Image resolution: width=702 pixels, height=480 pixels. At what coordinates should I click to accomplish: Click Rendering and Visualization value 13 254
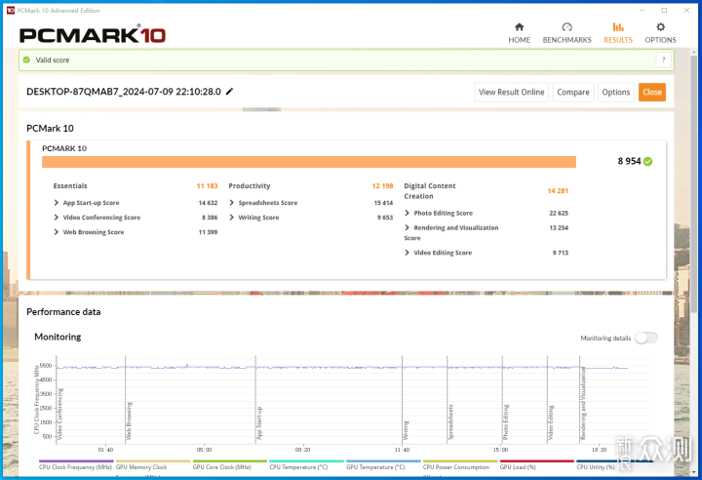[x=559, y=227]
